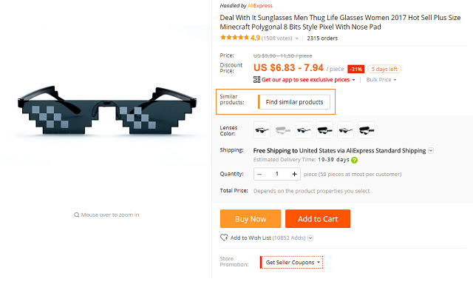Increase quantity with the plus button
This screenshot has height=296, width=473.
click(294, 175)
